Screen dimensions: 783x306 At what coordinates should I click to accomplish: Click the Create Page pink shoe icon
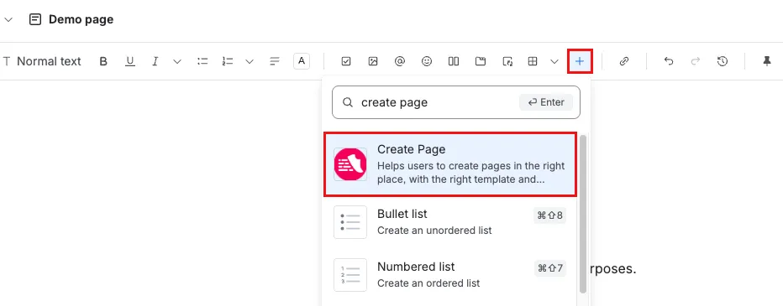(350, 164)
